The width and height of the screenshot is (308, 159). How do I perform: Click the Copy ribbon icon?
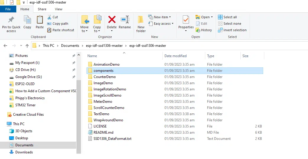pos(27,20)
